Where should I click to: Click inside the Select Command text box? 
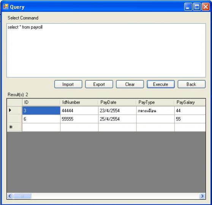(x=106, y=50)
